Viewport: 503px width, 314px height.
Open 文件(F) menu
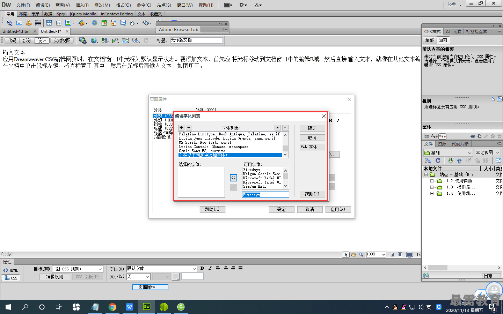click(23, 5)
